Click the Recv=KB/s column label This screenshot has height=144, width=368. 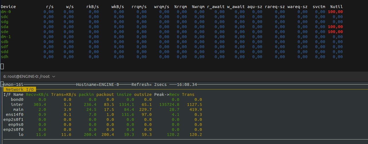37,94
